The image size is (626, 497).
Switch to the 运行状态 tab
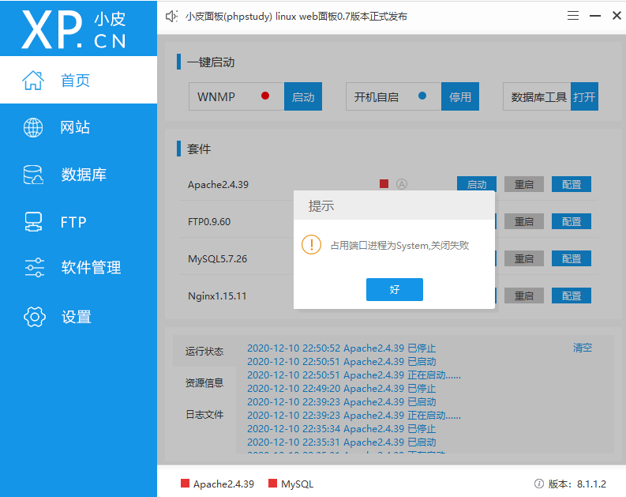(204, 351)
